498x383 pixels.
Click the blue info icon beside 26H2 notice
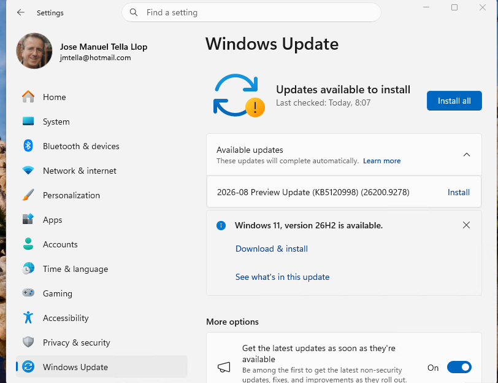[221, 225]
